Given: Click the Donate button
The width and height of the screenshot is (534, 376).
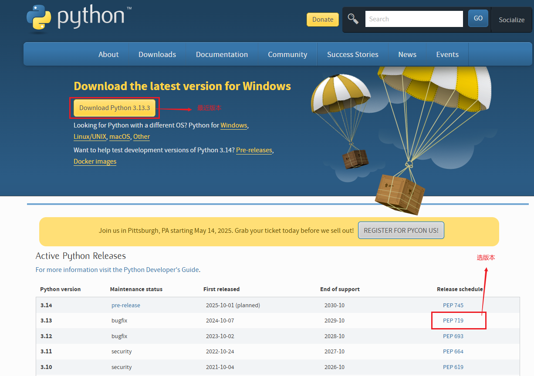Looking at the screenshot, I should [322, 20].
